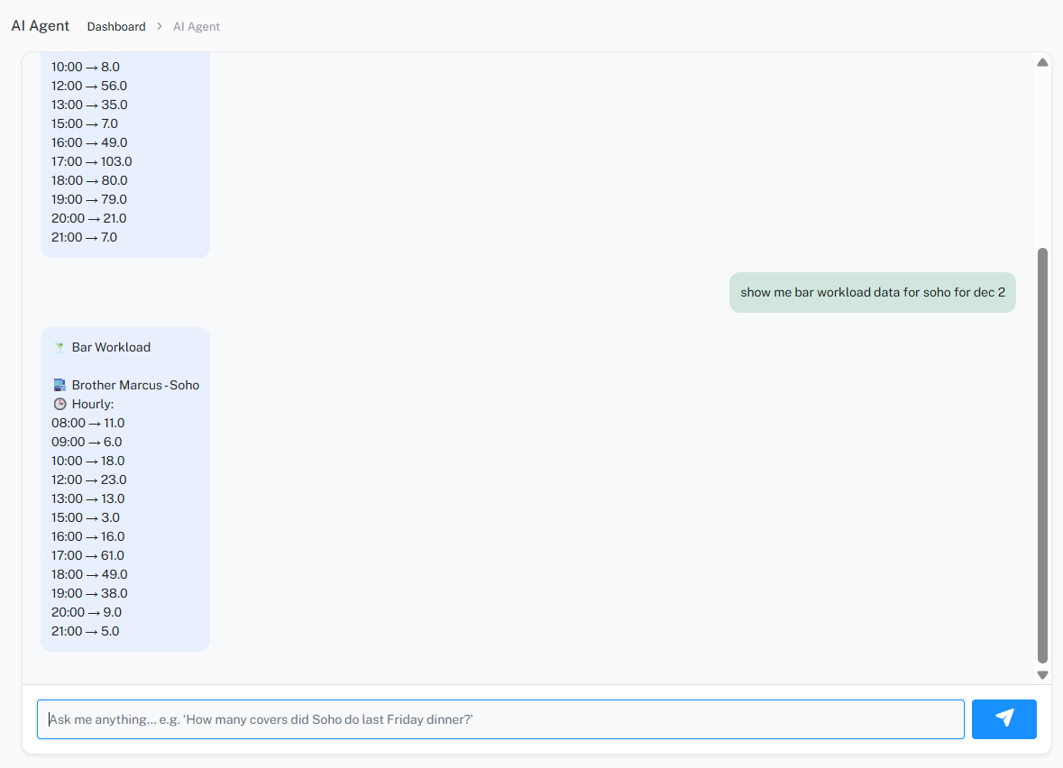The height and width of the screenshot is (768, 1063).
Task: Click the 20:00 → 21.0 row
Action: click(89, 219)
